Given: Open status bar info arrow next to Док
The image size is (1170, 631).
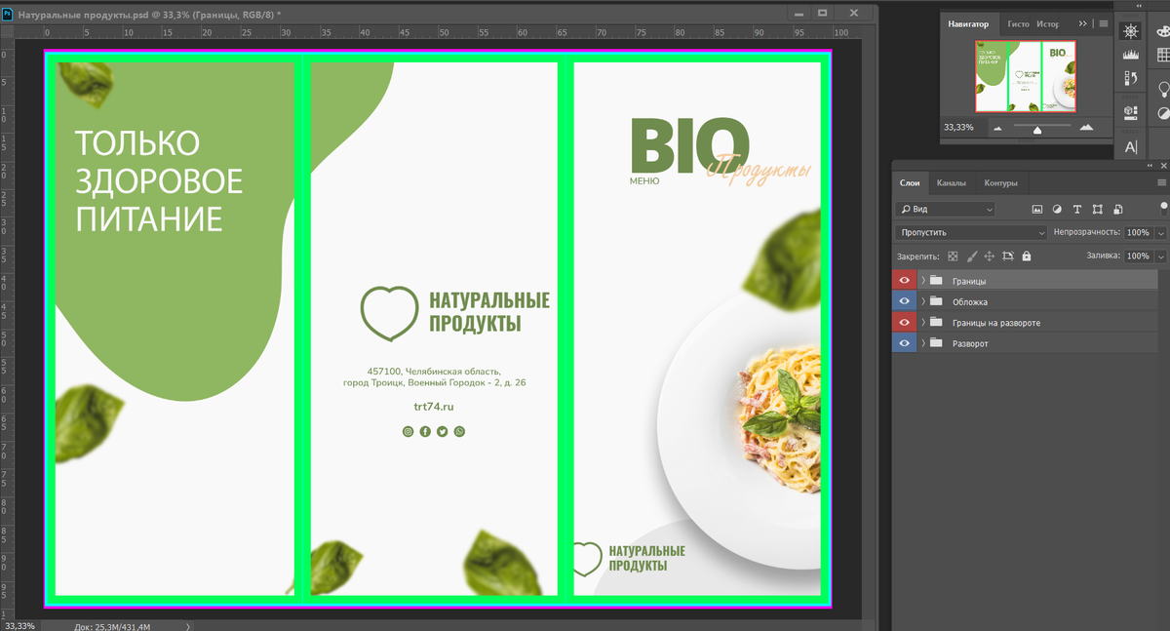Looking at the screenshot, I should pyautogui.click(x=188, y=626).
